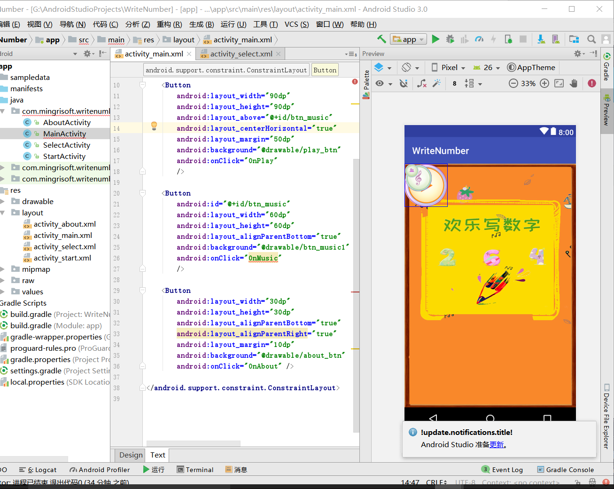The width and height of the screenshot is (614, 489).
Task: Click the Zoom to Fit Screen icon
Action: 559,83
